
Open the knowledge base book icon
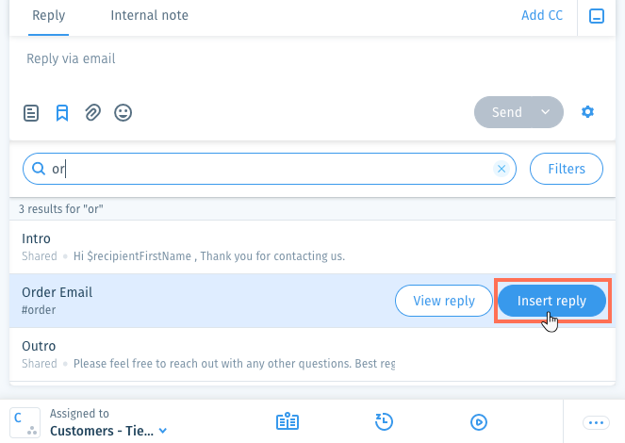pyautogui.click(x=288, y=422)
